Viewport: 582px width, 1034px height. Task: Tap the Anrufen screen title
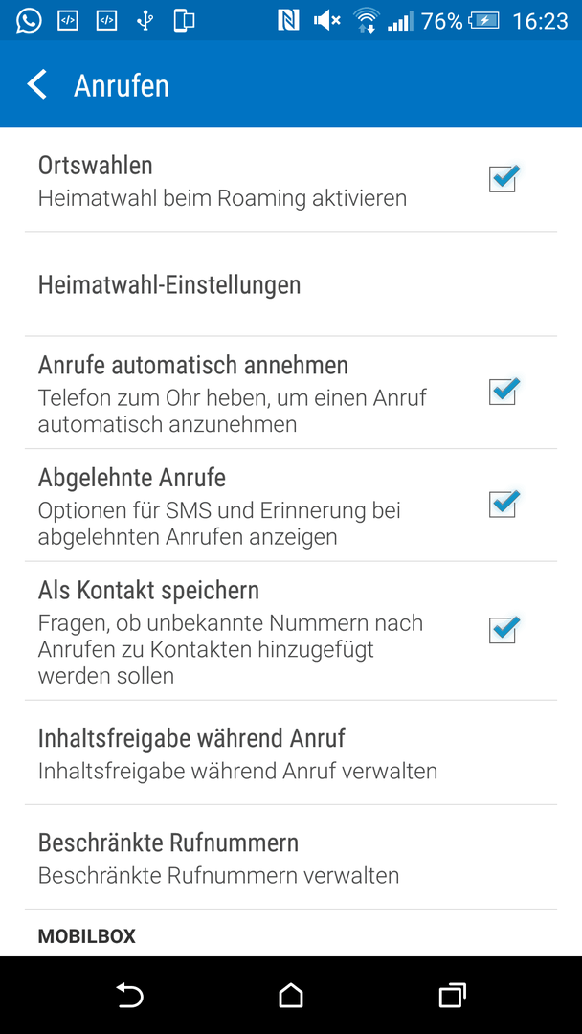[x=122, y=86]
